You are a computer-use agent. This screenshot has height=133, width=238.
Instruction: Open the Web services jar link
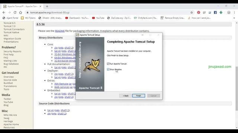pos(64,87)
